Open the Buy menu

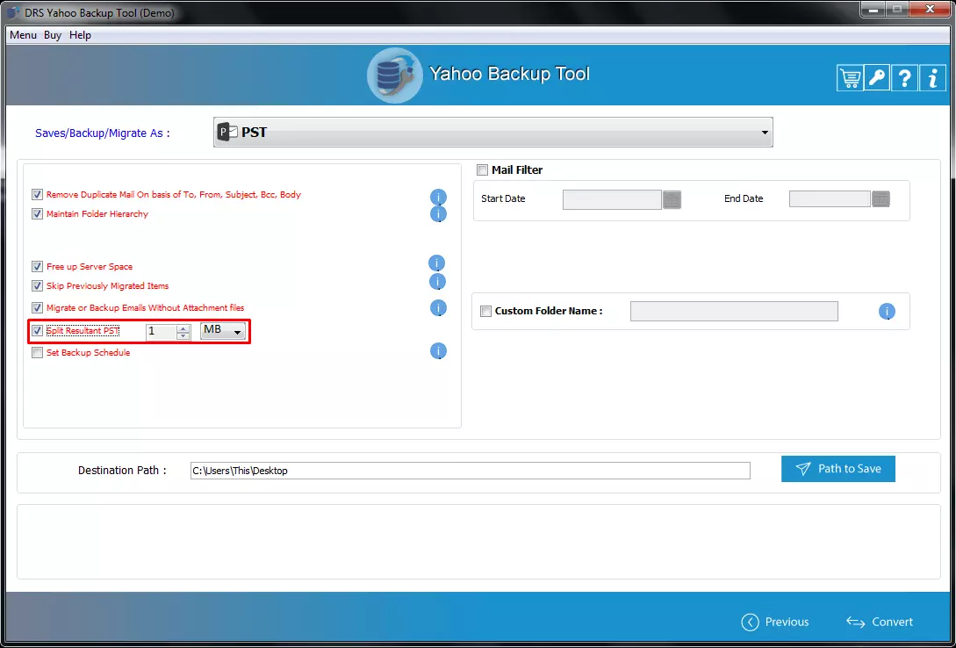pos(53,35)
